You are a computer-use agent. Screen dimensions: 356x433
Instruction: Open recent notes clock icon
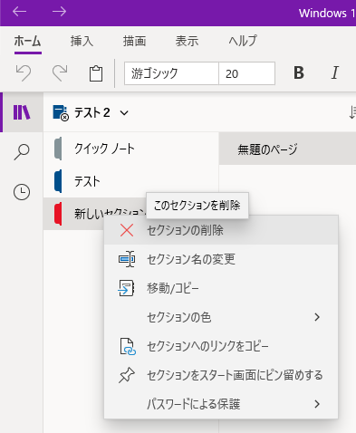pos(22,192)
